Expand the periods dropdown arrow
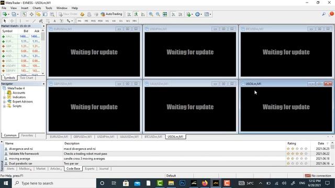335x188 pixels. (x=201, y=14)
